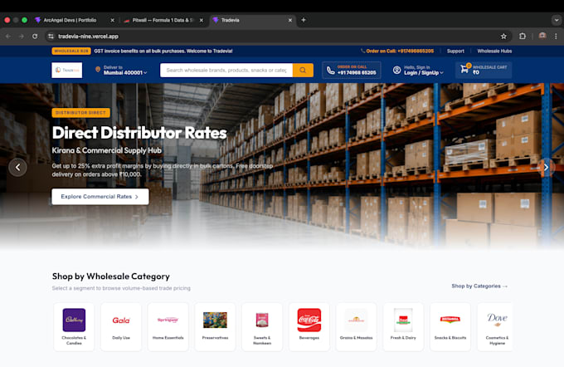
Task: Reload the page with refresh icon
Action: click(35, 37)
